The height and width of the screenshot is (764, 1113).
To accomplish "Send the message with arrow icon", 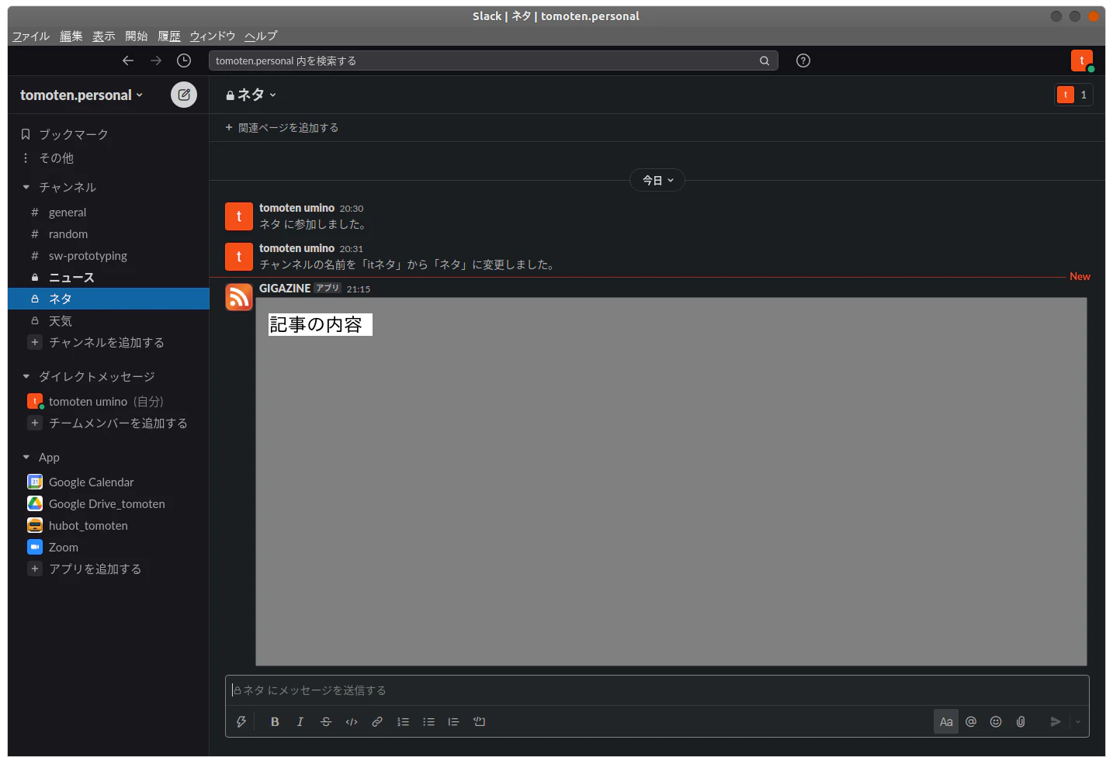I will 1056,721.
